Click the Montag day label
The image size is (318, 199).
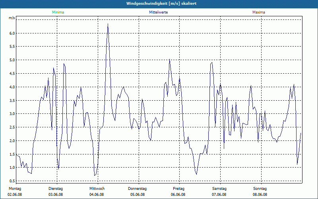click(15, 189)
